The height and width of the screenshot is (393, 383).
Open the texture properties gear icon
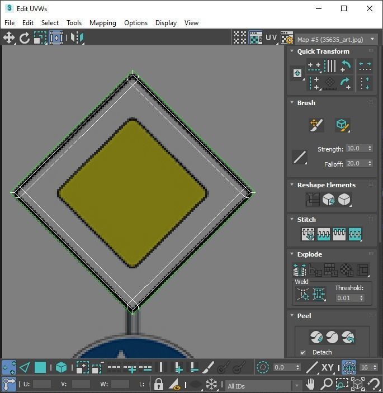[287, 38]
